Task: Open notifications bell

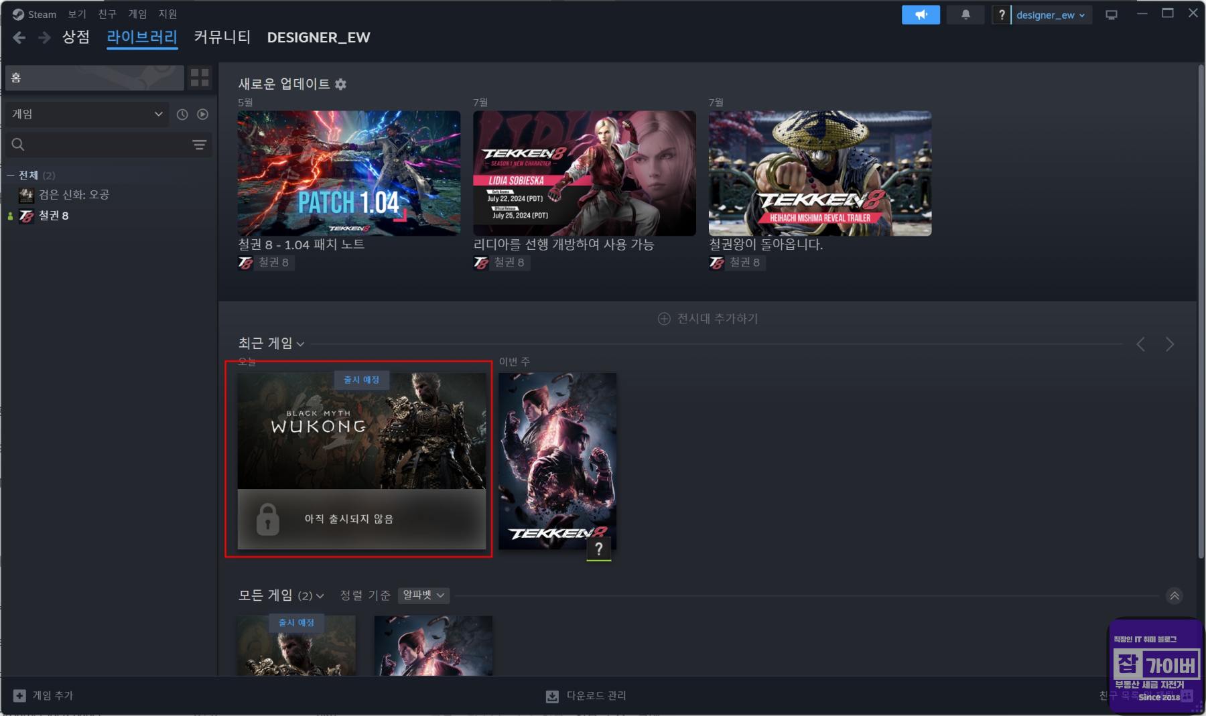Action: [965, 15]
